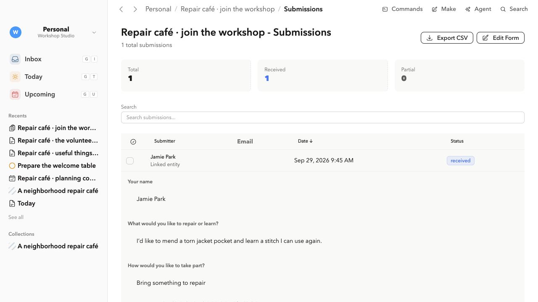Viewport: 538px width, 302px height.
Task: Go forward with the right arrow
Action: (135, 9)
